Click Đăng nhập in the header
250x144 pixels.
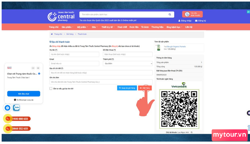click(x=185, y=21)
